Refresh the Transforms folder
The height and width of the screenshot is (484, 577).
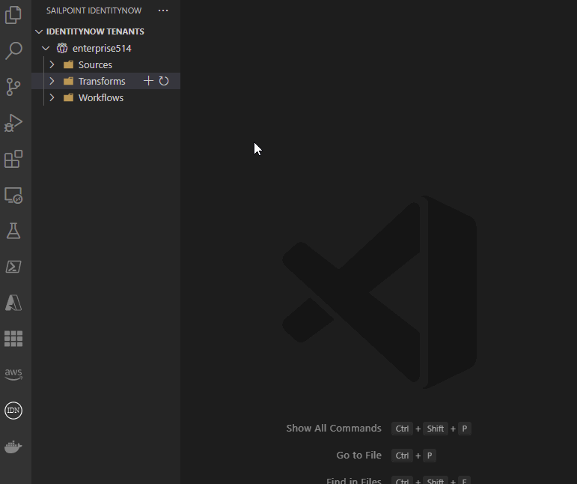164,81
